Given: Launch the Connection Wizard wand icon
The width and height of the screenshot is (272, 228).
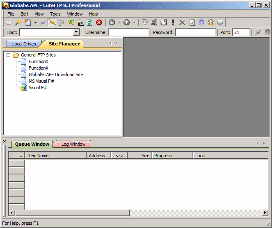Looking at the screenshot, I should (18, 23).
